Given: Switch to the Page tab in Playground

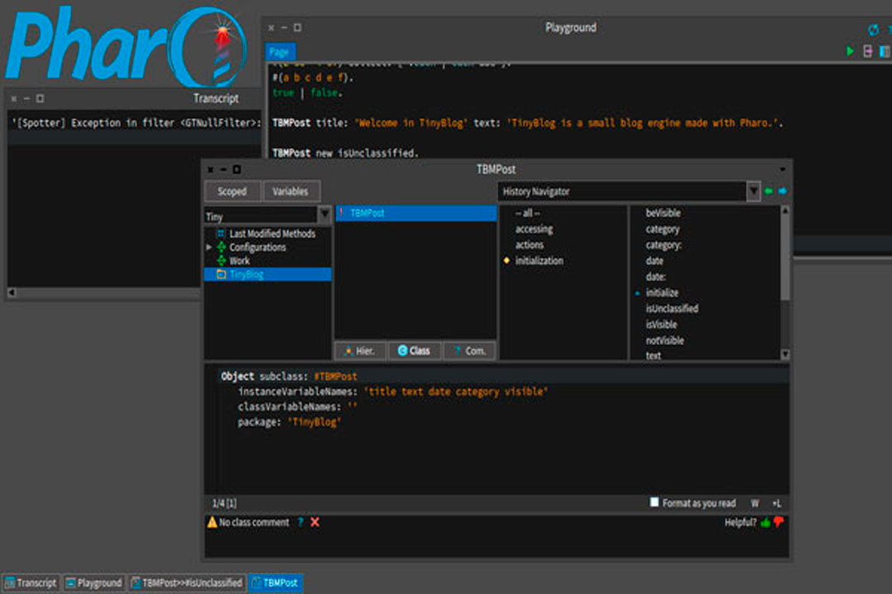Looking at the screenshot, I should coord(279,52).
